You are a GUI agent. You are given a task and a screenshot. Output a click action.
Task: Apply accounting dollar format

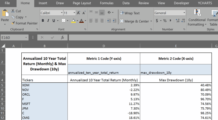pos(157,21)
